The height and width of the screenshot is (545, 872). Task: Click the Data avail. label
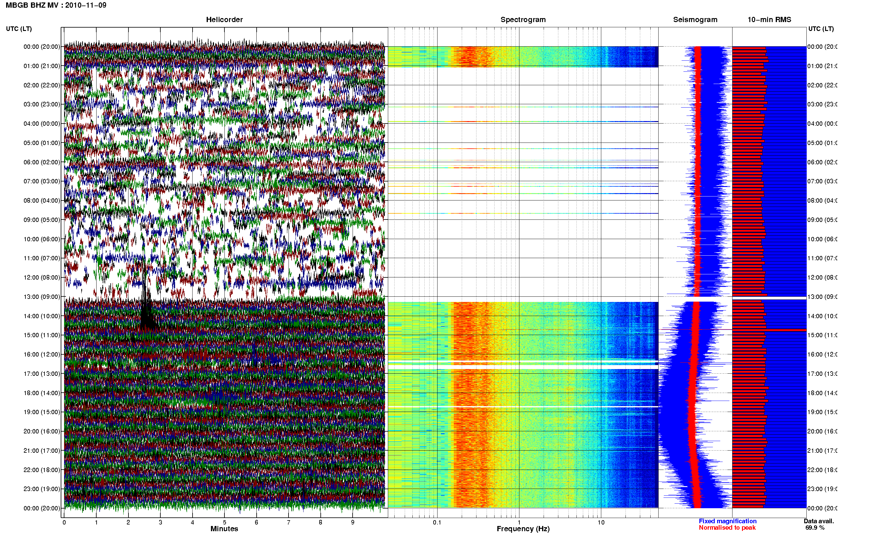point(819,521)
